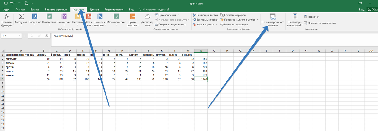
Task: Click Произвести вычисления button
Action: point(320,23)
